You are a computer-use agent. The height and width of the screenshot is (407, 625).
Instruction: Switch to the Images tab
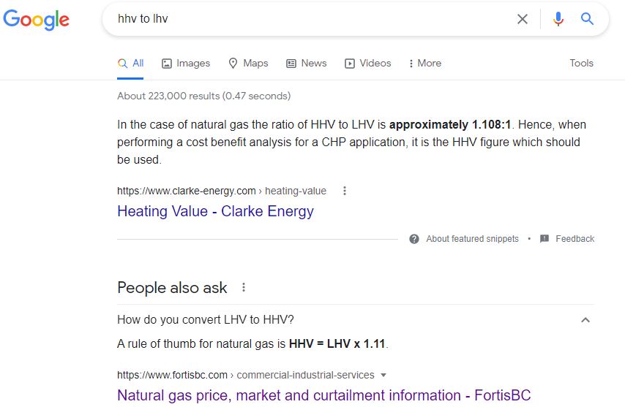point(186,64)
